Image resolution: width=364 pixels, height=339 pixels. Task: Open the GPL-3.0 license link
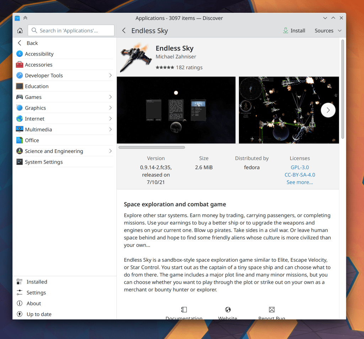coord(300,167)
